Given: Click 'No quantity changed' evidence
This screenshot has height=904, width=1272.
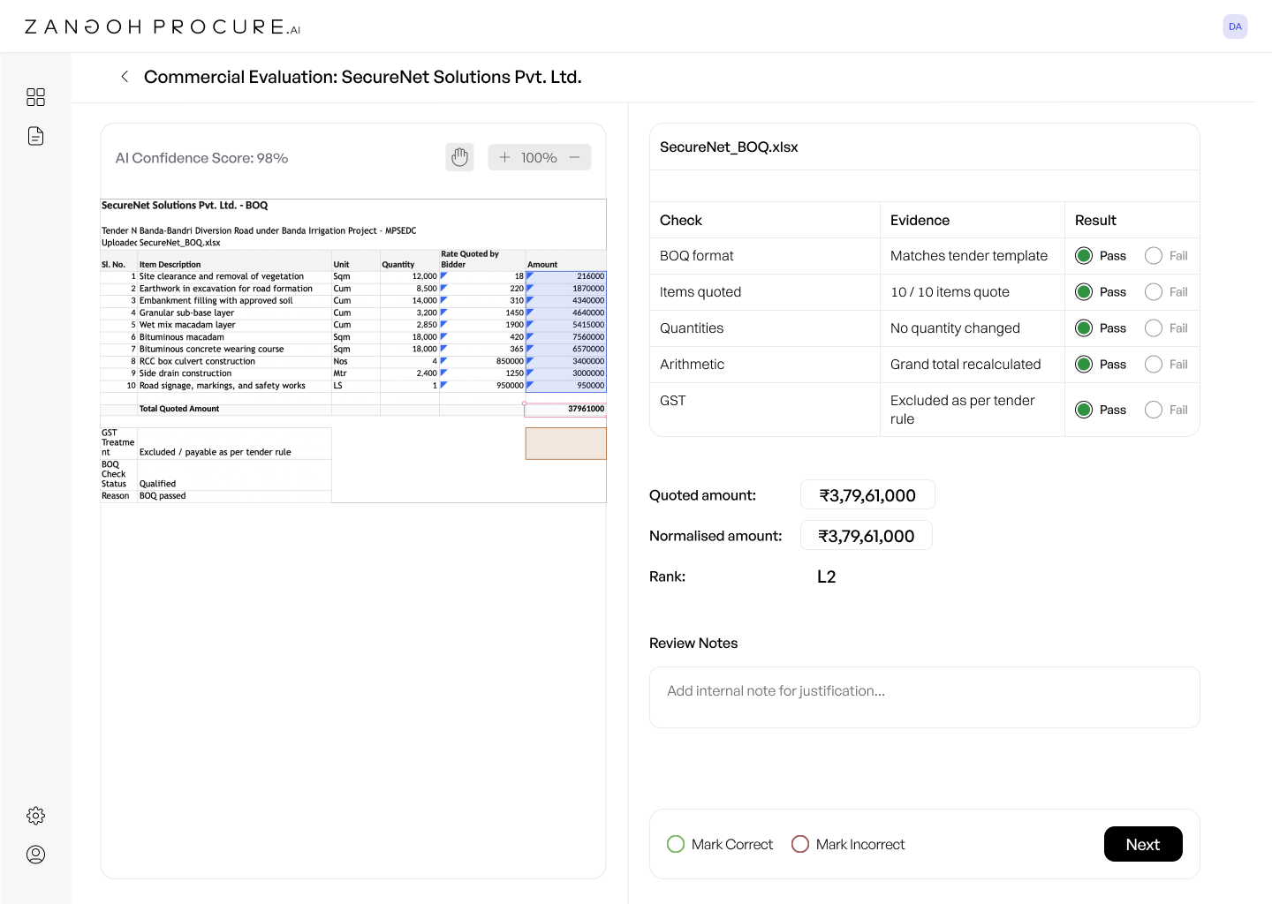Looking at the screenshot, I should coord(955,328).
